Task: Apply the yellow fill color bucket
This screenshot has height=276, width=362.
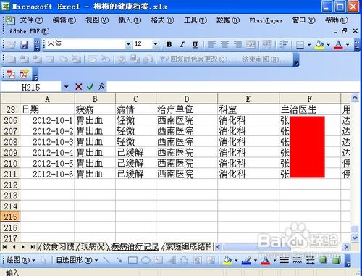Action: coord(319,44)
